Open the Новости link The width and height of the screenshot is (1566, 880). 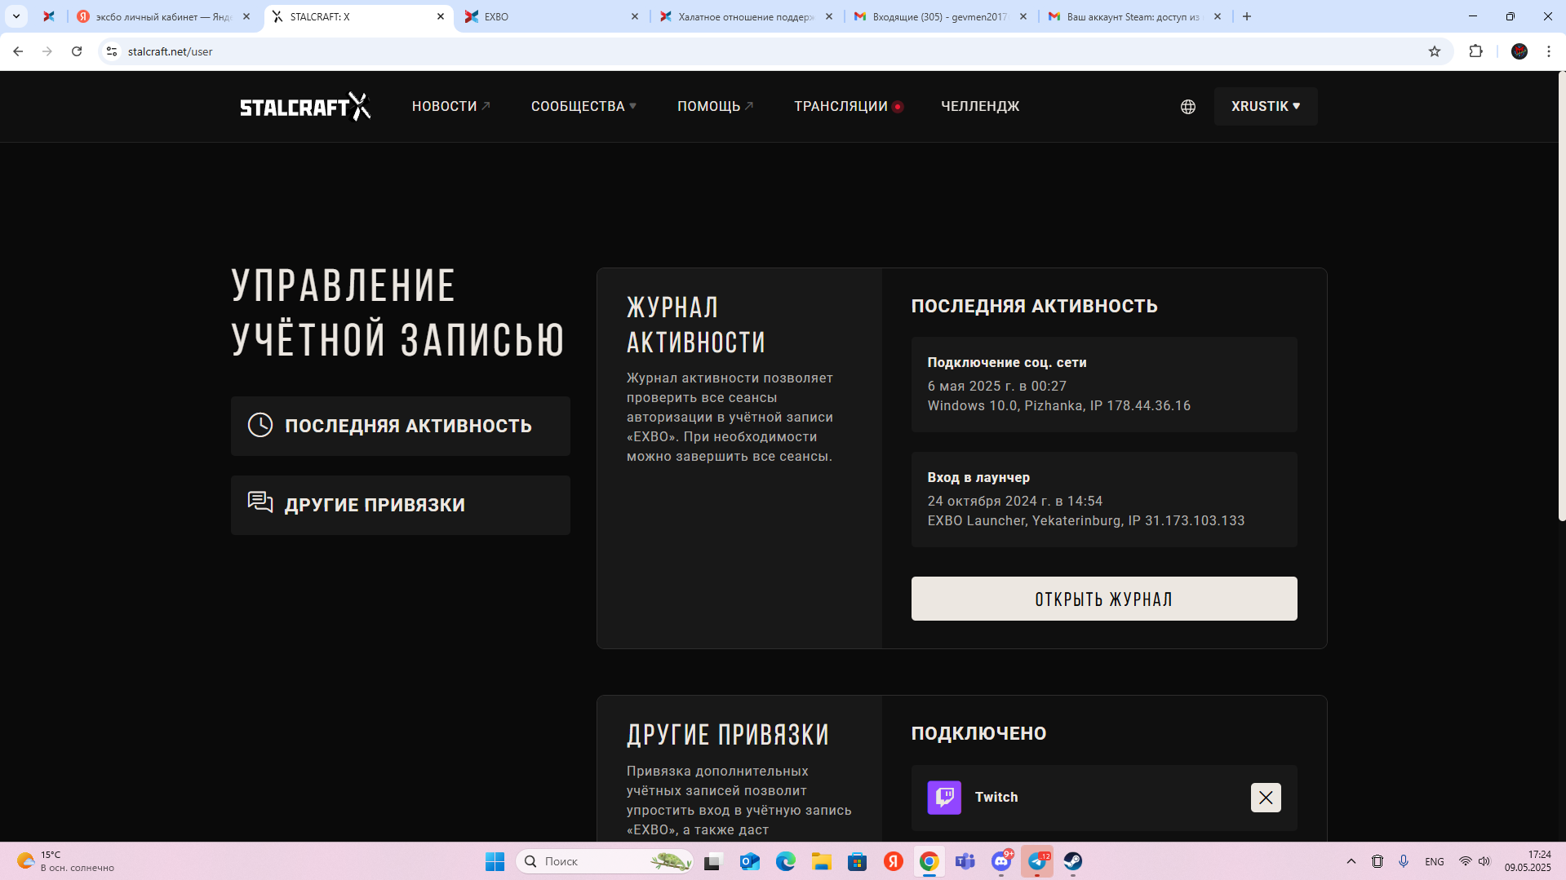tap(450, 106)
